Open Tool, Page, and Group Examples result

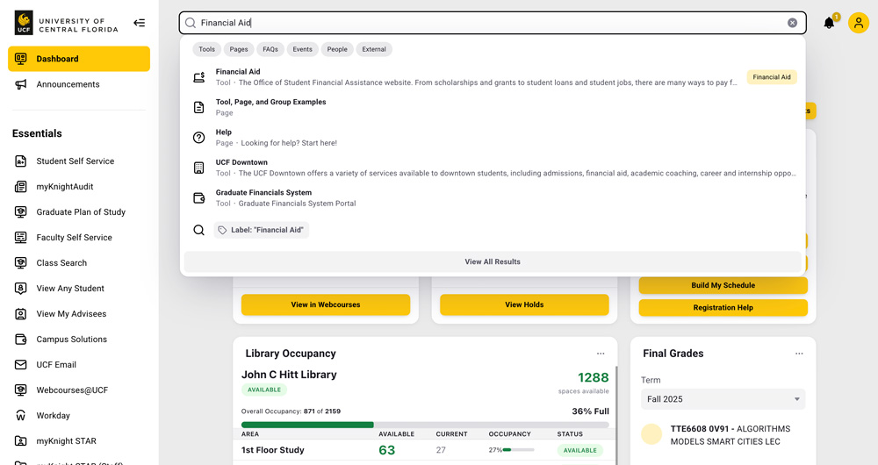(x=493, y=107)
